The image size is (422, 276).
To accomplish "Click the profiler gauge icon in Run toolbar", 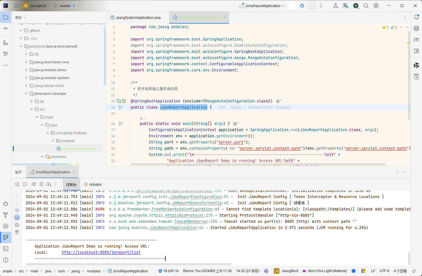I will (48, 184).
